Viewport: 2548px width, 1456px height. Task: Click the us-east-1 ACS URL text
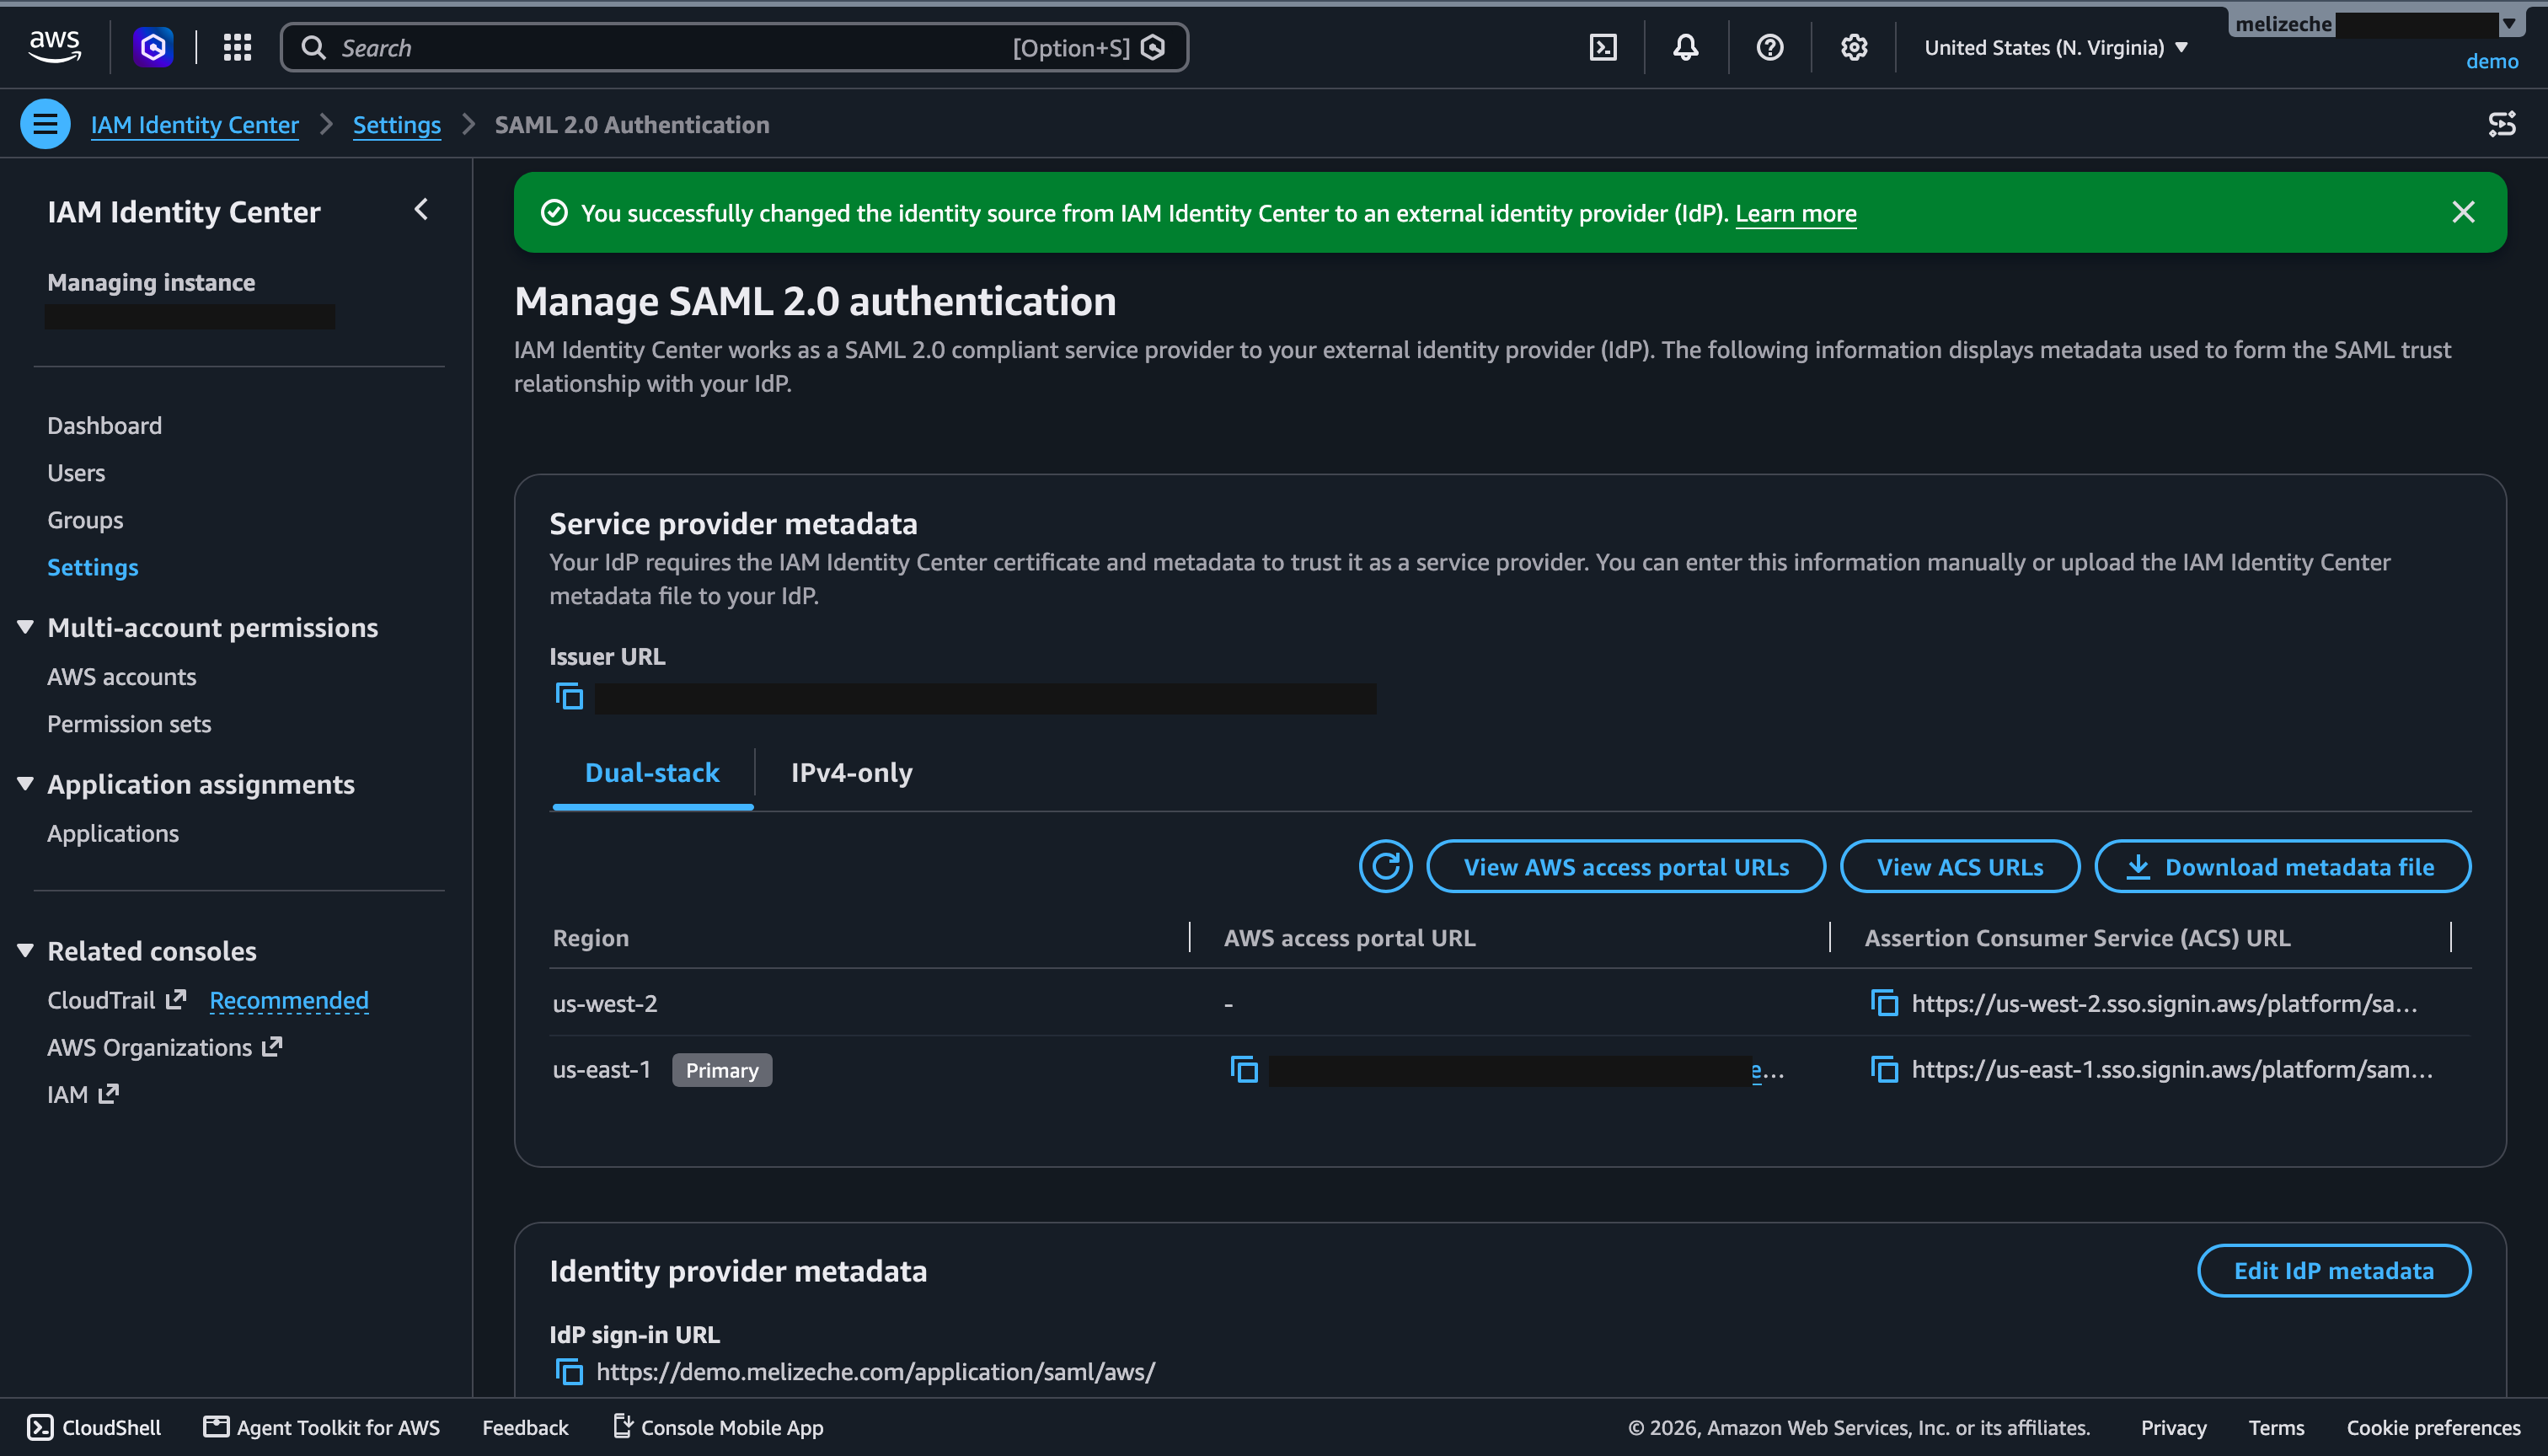[x=2172, y=1069]
